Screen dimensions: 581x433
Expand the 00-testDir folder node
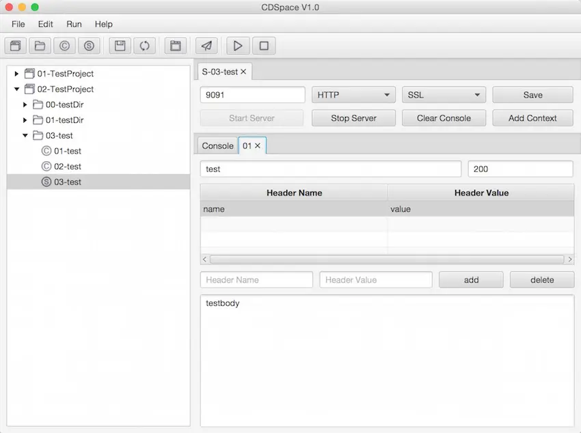25,104
